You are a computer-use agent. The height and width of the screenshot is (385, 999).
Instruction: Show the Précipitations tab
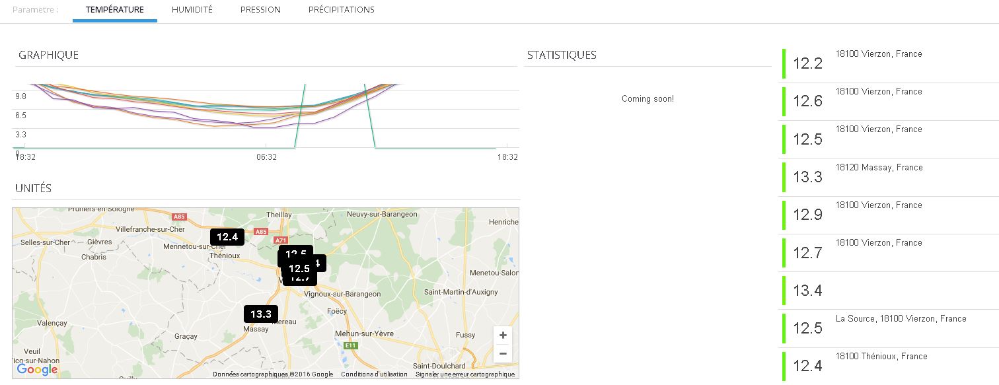(x=341, y=10)
